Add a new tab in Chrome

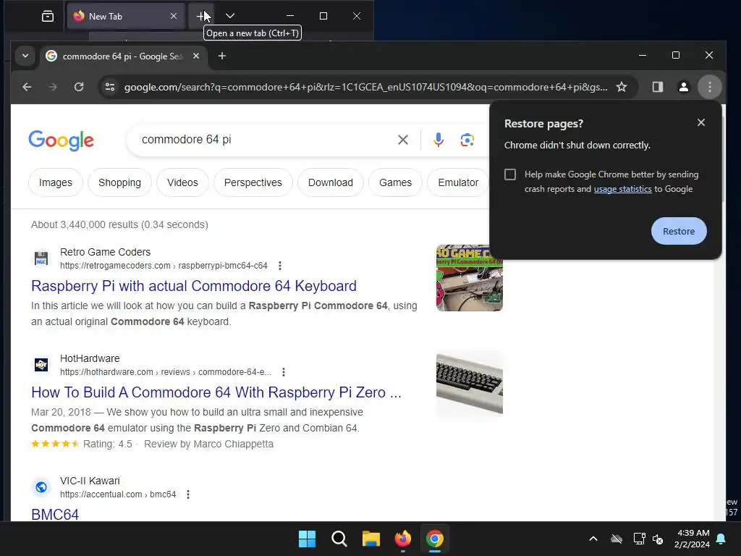(221, 56)
